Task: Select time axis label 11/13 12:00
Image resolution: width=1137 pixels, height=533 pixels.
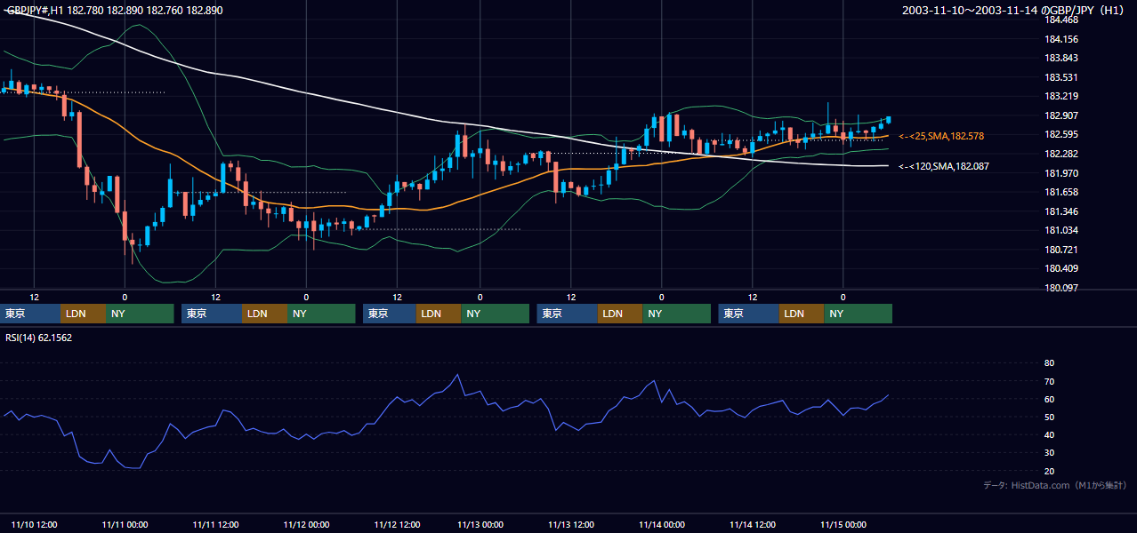Action: coord(571,525)
